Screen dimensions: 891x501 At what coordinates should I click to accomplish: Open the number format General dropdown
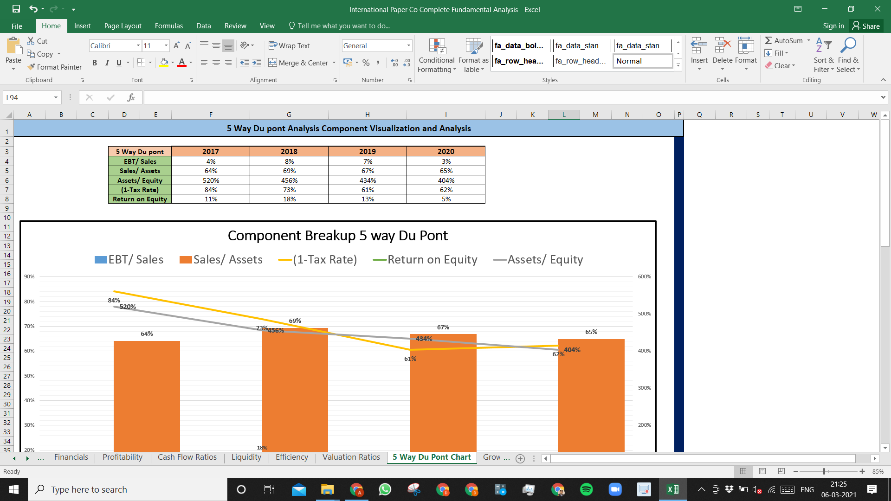[x=409, y=45]
